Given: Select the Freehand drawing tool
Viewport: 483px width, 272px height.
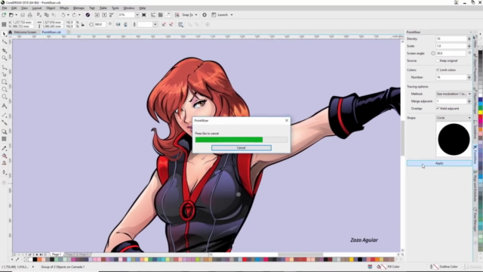Looking at the screenshot, I should click(4, 67).
